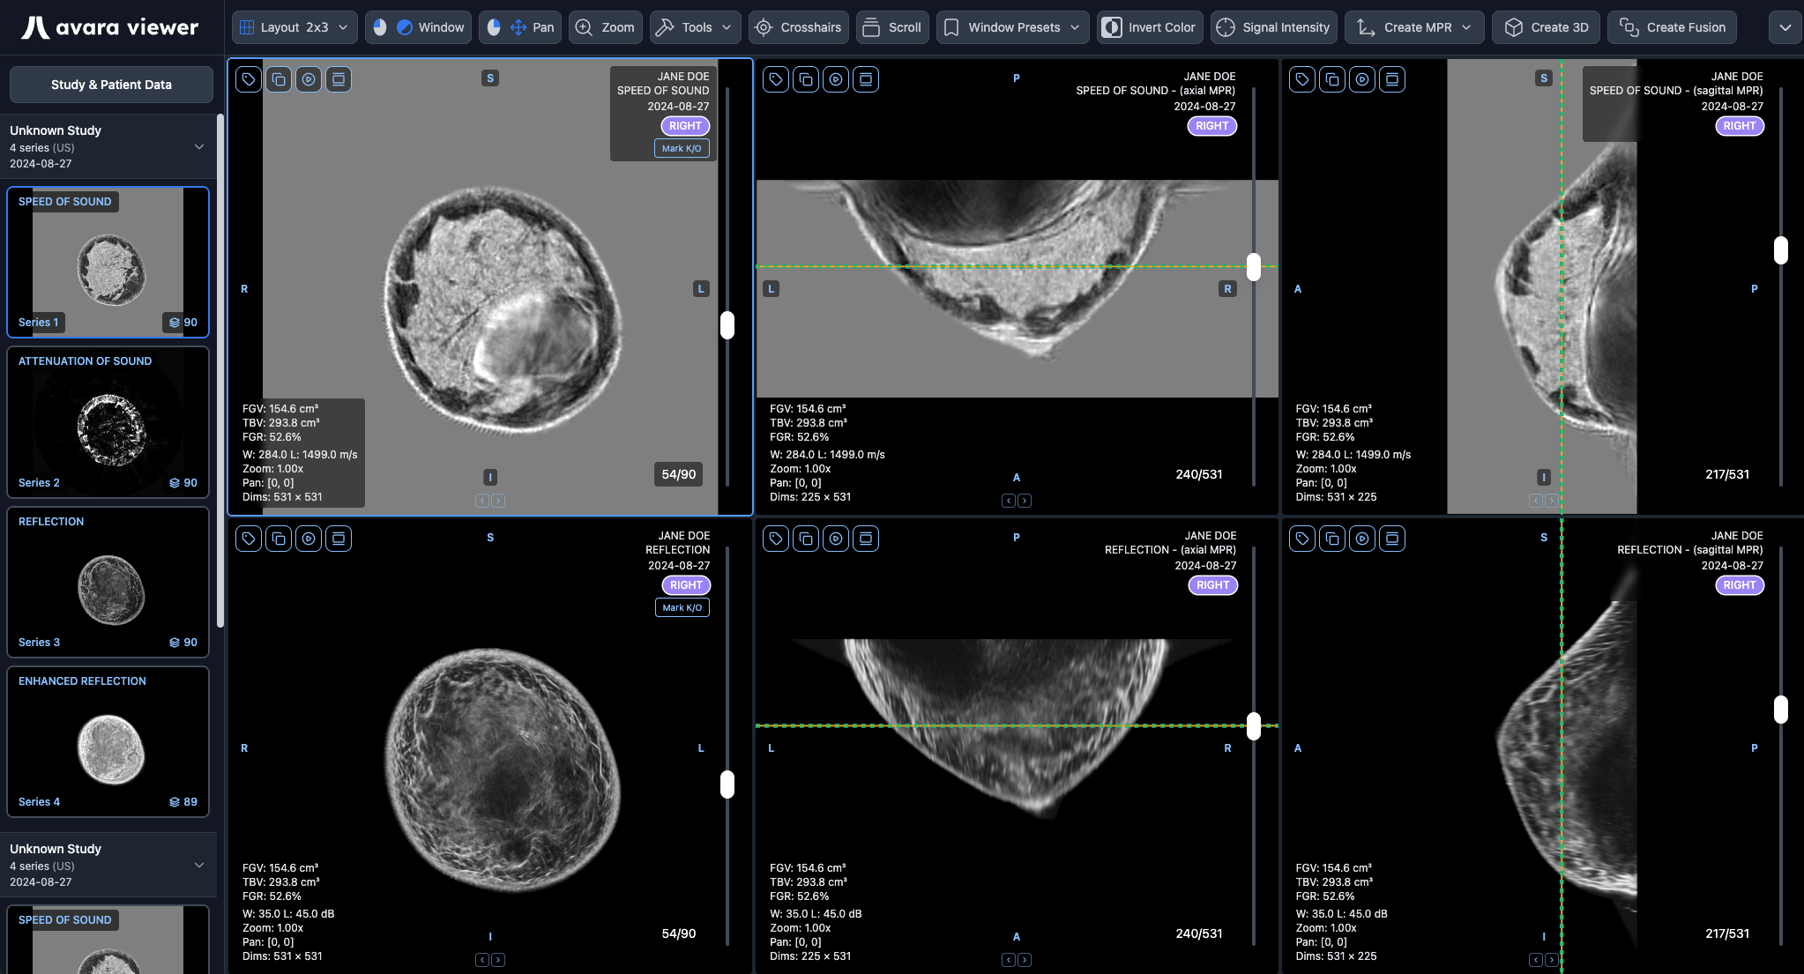
Task: Enable the Scroll tool
Action: [x=891, y=27]
